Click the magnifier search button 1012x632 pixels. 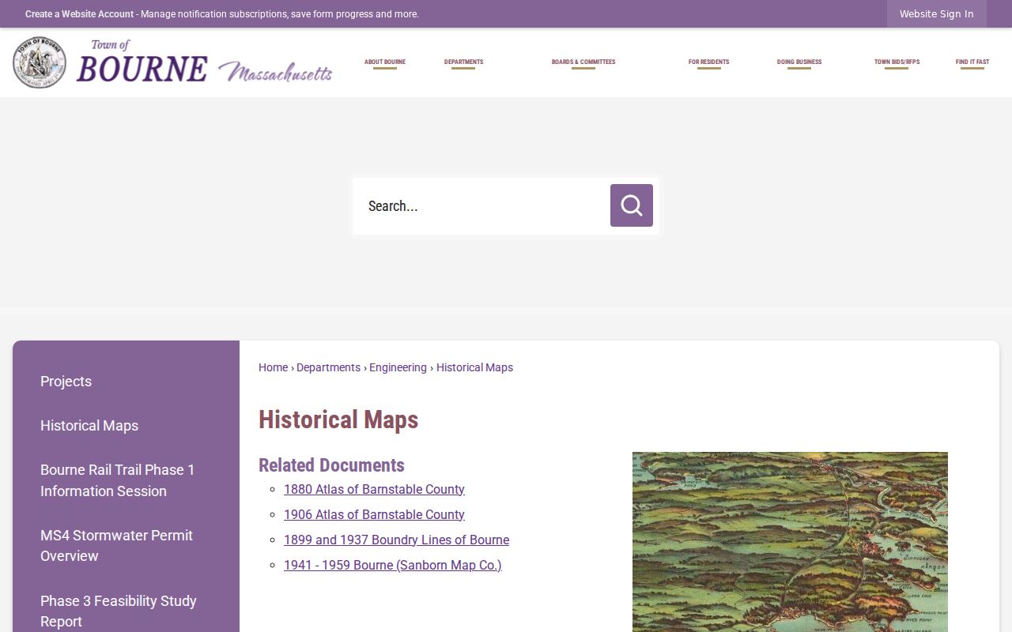click(x=632, y=205)
